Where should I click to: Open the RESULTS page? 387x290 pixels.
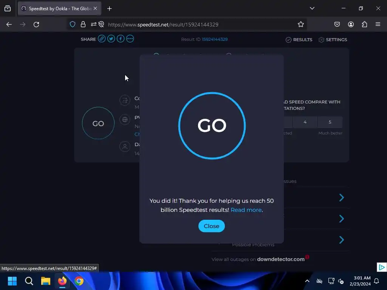pyautogui.click(x=299, y=40)
